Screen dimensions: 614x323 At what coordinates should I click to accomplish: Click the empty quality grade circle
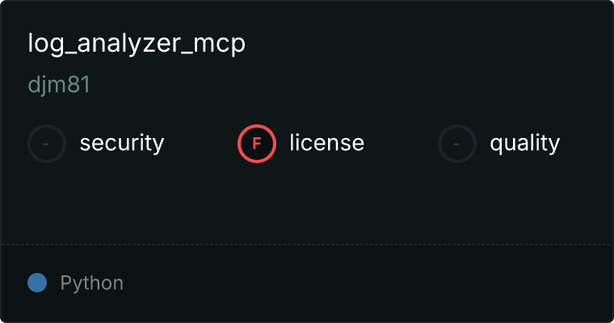click(457, 144)
